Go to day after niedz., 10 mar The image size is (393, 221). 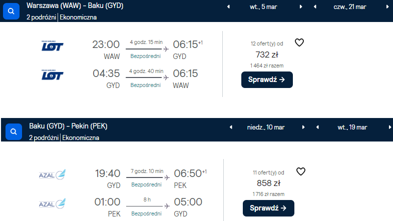point(303,127)
